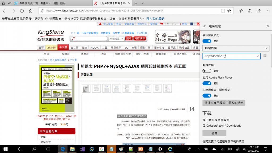Open XAMPP from the taskbar

(141, 149)
